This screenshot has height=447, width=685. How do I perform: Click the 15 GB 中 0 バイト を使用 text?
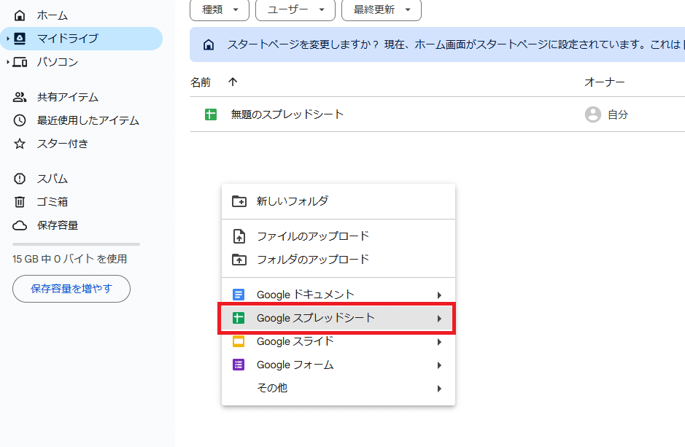(70, 259)
